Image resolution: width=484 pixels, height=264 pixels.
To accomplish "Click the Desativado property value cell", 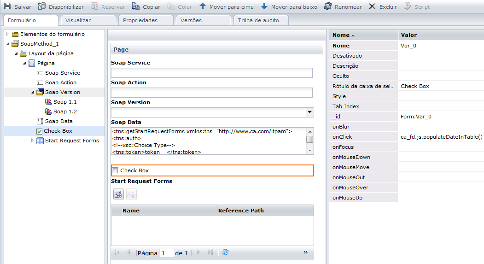I will pyautogui.click(x=441, y=56).
